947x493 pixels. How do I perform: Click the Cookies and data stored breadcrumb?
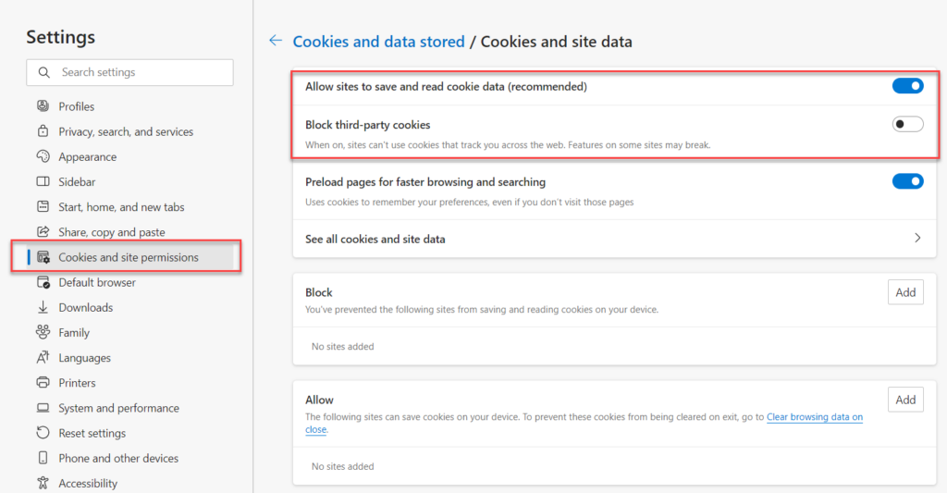tap(378, 42)
